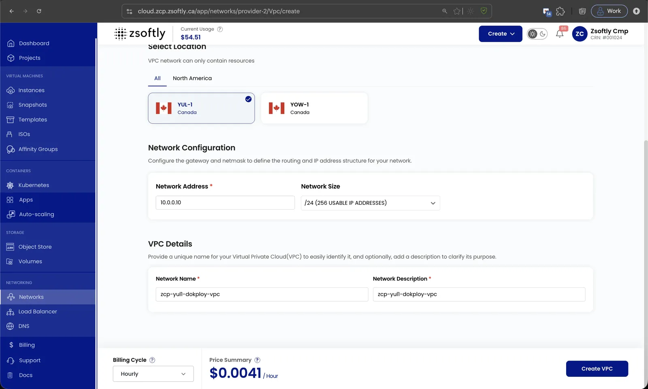Click the Billing Cycle help icon

click(152, 360)
